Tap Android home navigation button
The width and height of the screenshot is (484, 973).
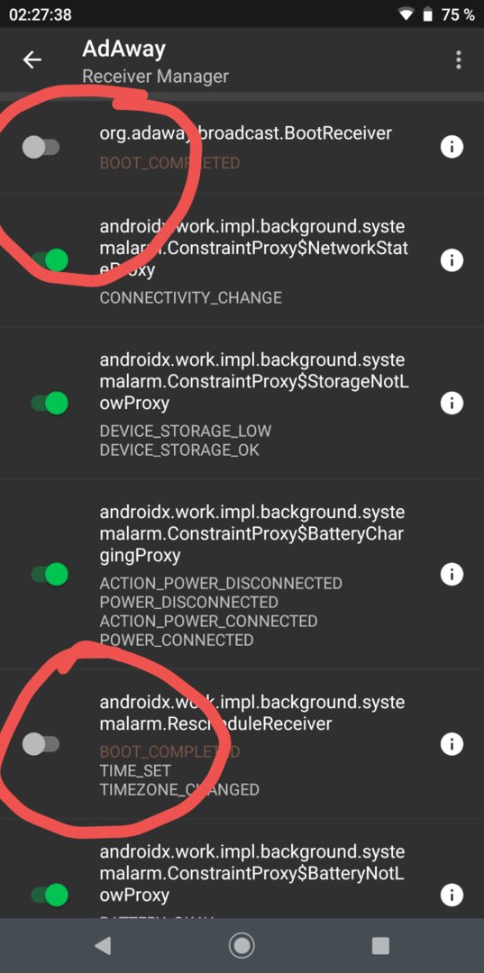[242, 946]
